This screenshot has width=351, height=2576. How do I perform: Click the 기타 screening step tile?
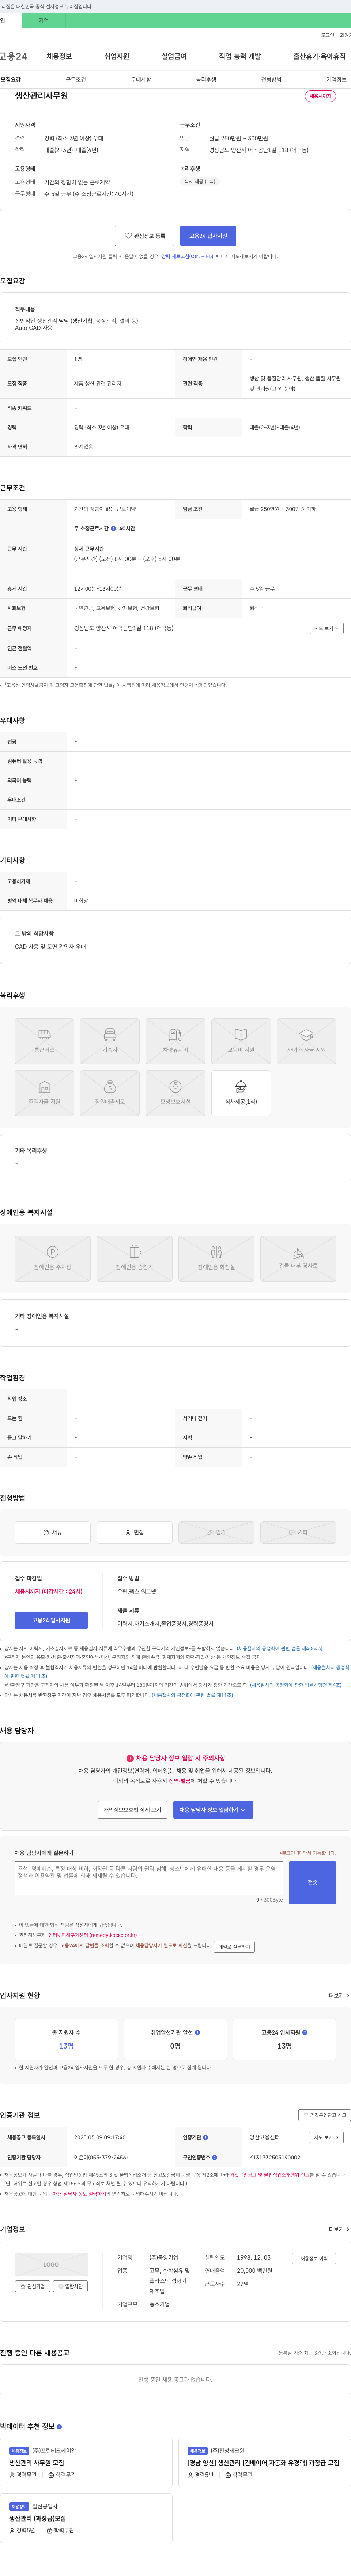point(298,1532)
